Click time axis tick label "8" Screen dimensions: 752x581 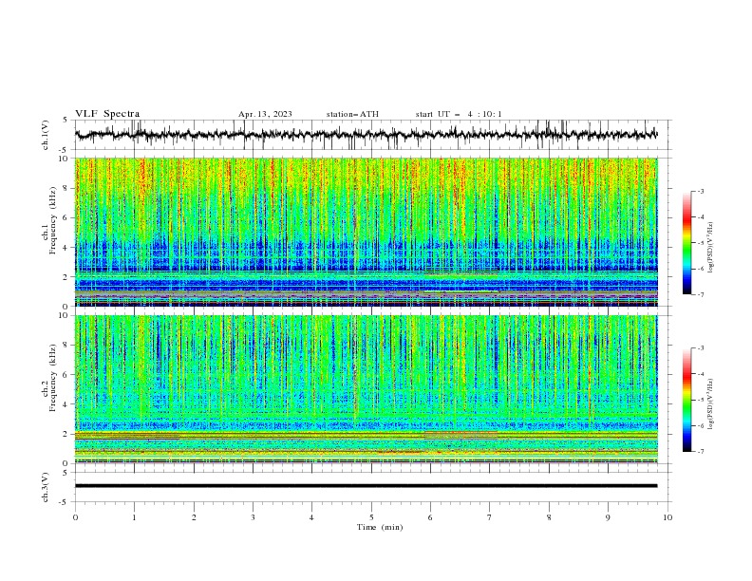pyautogui.click(x=549, y=517)
